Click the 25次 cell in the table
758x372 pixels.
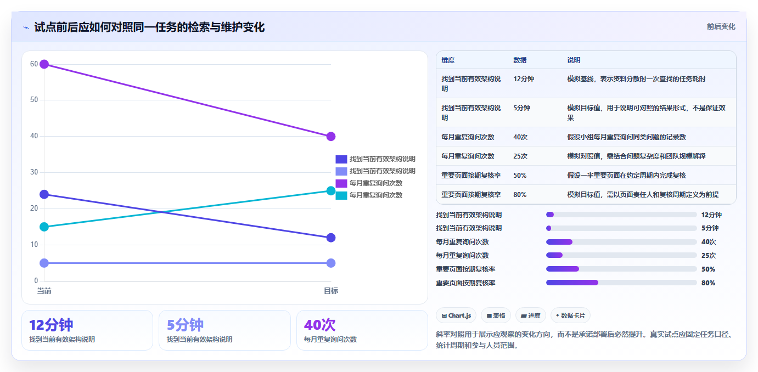coord(520,156)
